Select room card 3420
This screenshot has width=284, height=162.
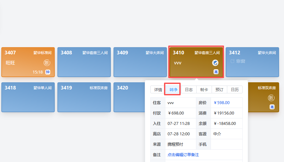[x=129, y=97]
